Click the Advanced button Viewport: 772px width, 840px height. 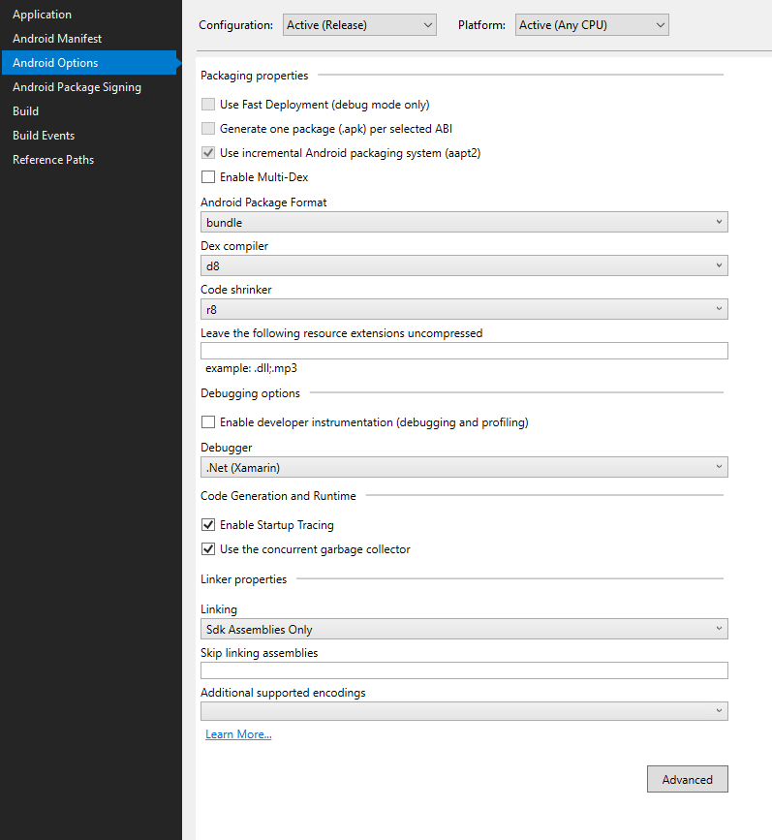pyautogui.click(x=687, y=780)
